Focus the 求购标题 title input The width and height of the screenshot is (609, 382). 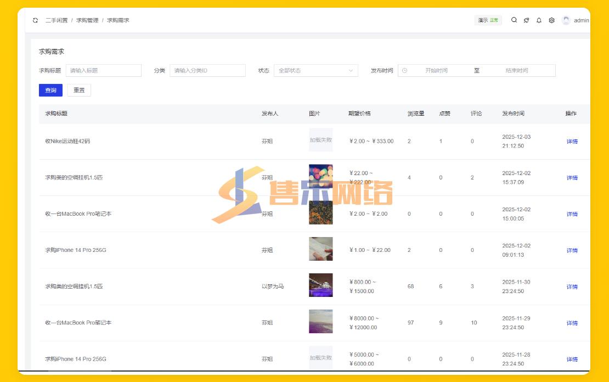click(103, 71)
